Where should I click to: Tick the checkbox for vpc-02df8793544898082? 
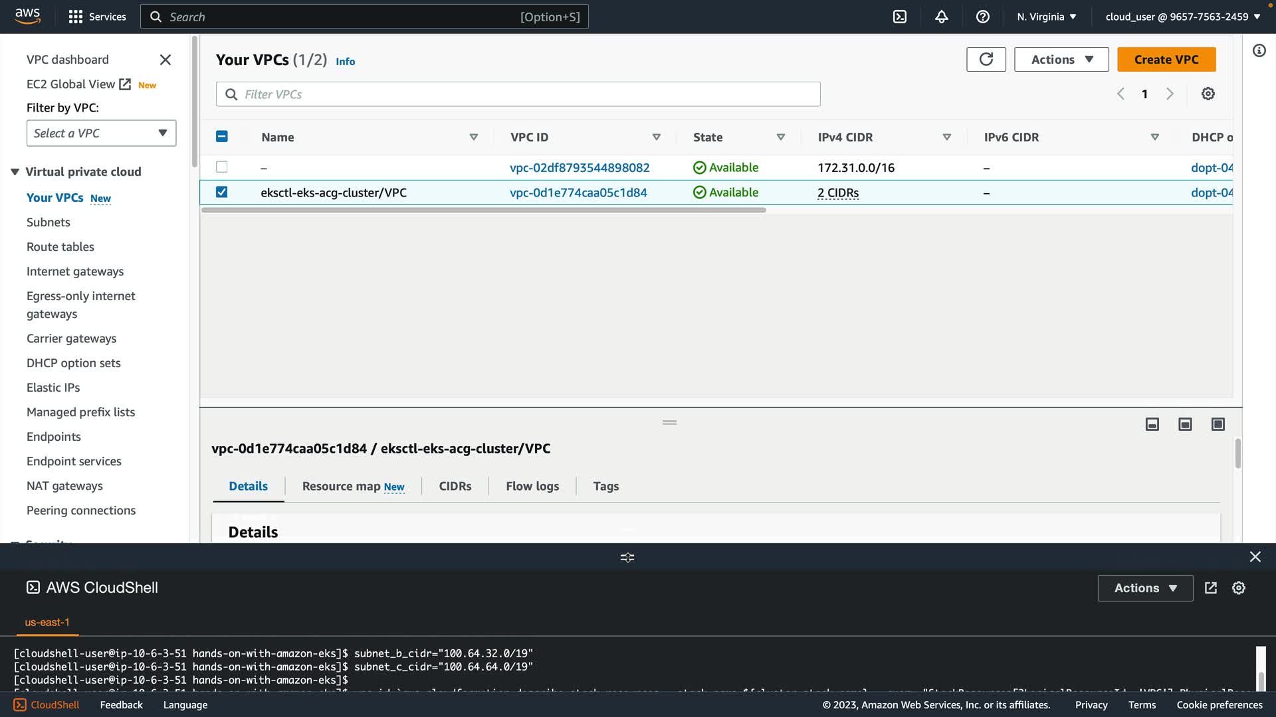click(222, 167)
